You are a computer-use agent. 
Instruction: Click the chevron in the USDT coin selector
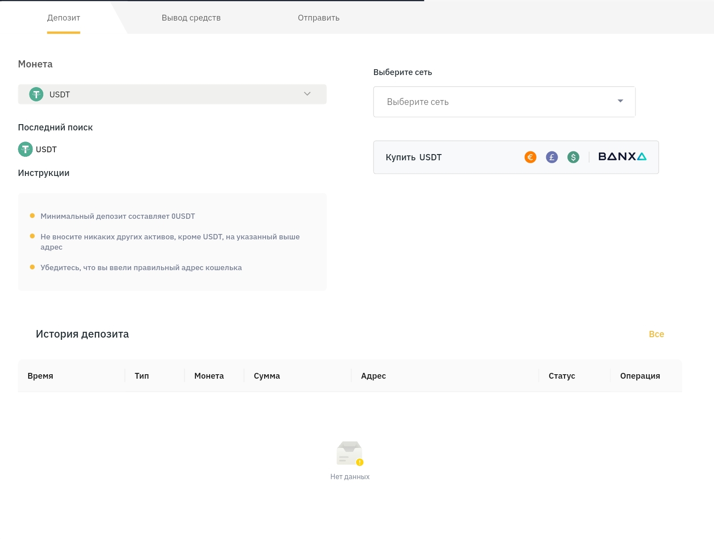coord(307,94)
